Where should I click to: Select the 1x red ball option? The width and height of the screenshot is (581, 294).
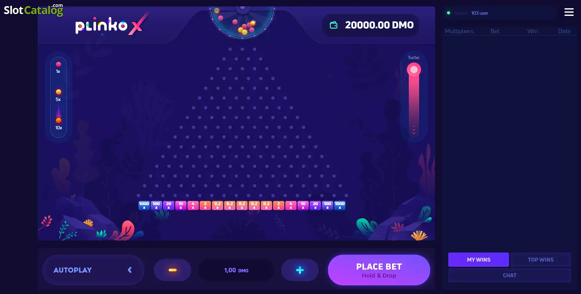[58, 67]
